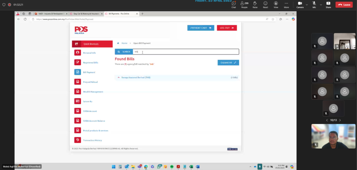Click the search field containing tnb
Image resolution: width=357 pixels, height=170 pixels.
186,52
